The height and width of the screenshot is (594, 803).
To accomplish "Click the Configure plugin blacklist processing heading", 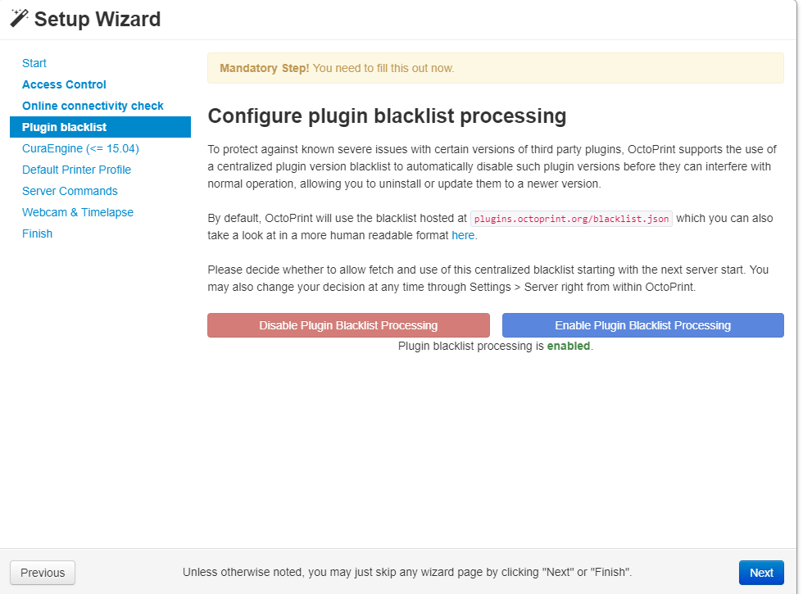I will [x=388, y=116].
